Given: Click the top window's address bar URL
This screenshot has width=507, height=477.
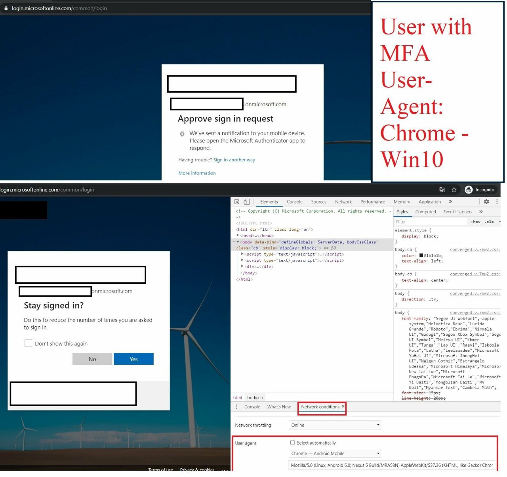Looking at the screenshot, I should tap(59, 8).
